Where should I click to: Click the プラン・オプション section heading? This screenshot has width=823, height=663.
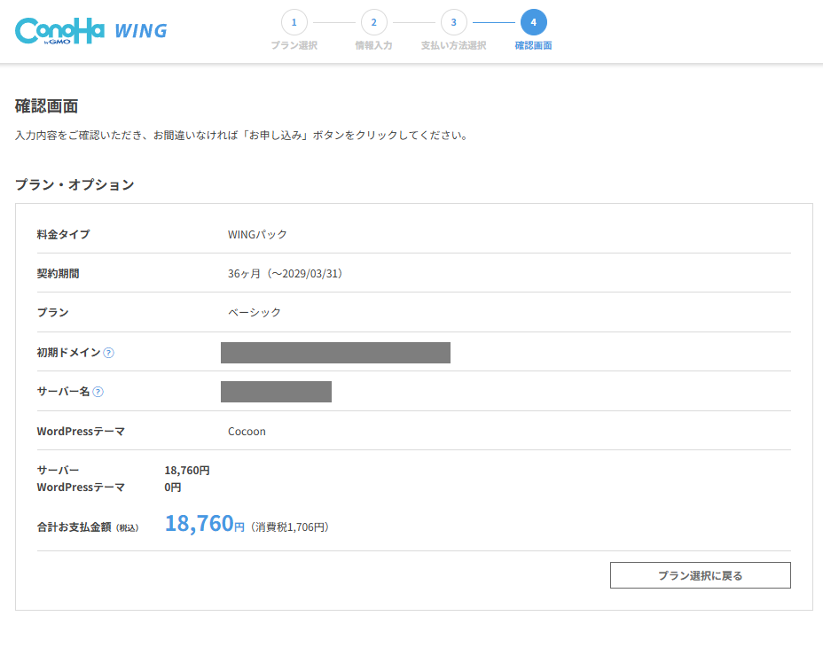click(74, 184)
